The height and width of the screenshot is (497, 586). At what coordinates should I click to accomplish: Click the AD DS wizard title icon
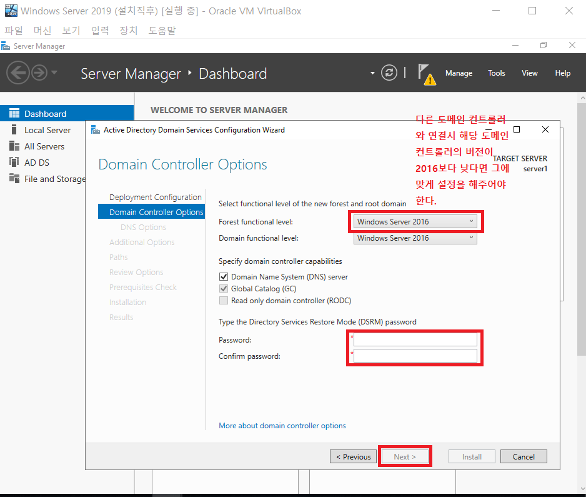pyautogui.click(x=96, y=130)
